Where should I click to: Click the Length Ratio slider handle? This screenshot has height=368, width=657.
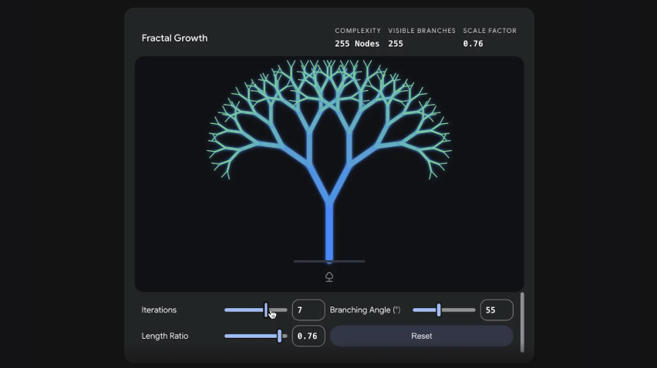pyautogui.click(x=279, y=336)
